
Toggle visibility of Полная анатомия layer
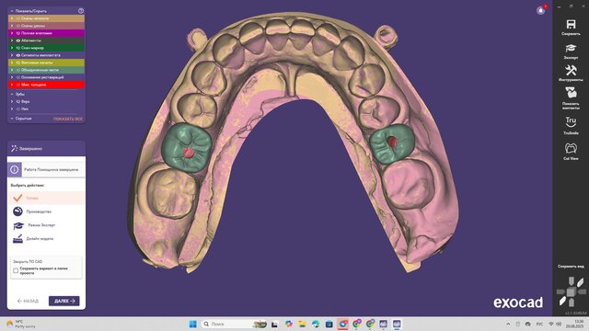[18, 33]
